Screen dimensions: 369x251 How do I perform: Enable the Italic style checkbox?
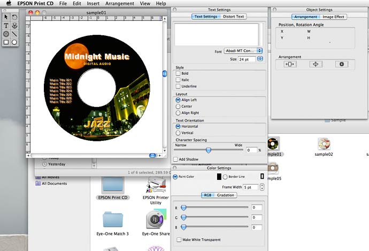[x=178, y=80]
